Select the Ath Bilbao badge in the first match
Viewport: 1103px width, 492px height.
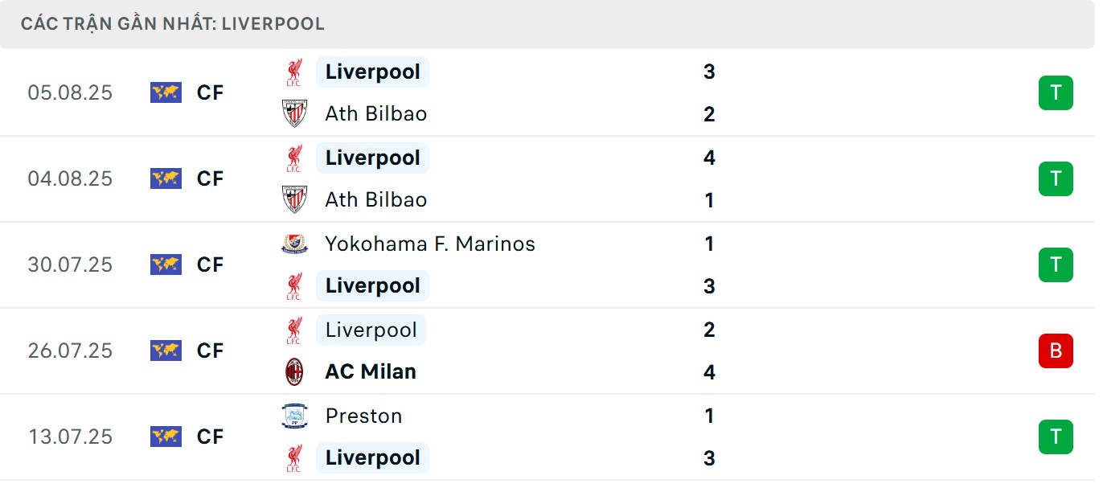294,113
